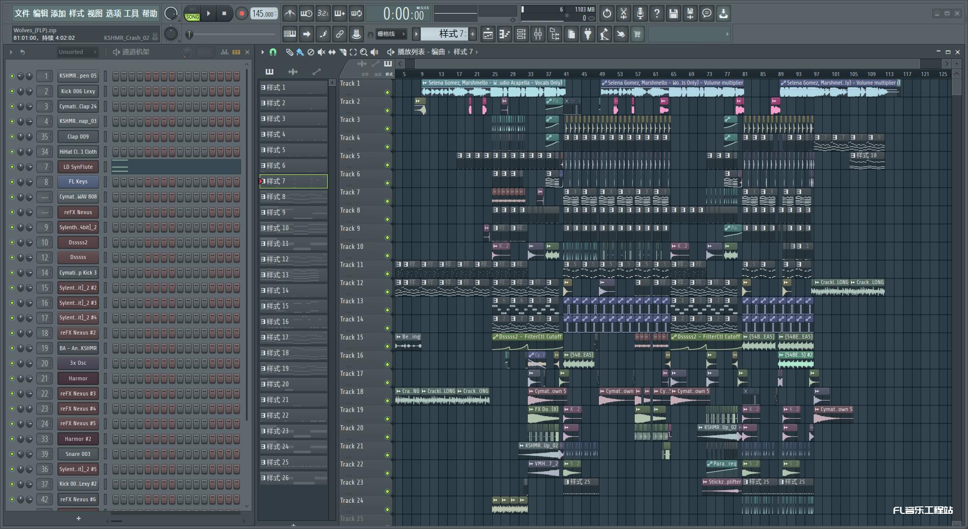The width and height of the screenshot is (968, 529).
Task: Open the channel rack view icon
Action: point(521,34)
